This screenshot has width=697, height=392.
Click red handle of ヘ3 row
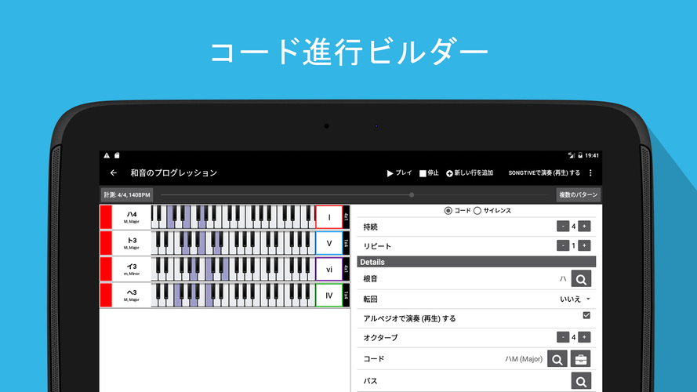click(x=106, y=296)
